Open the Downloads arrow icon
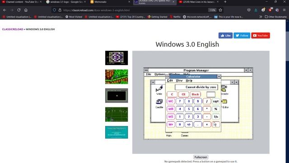Screen dimensions: 289x163 [x=256, y=10]
